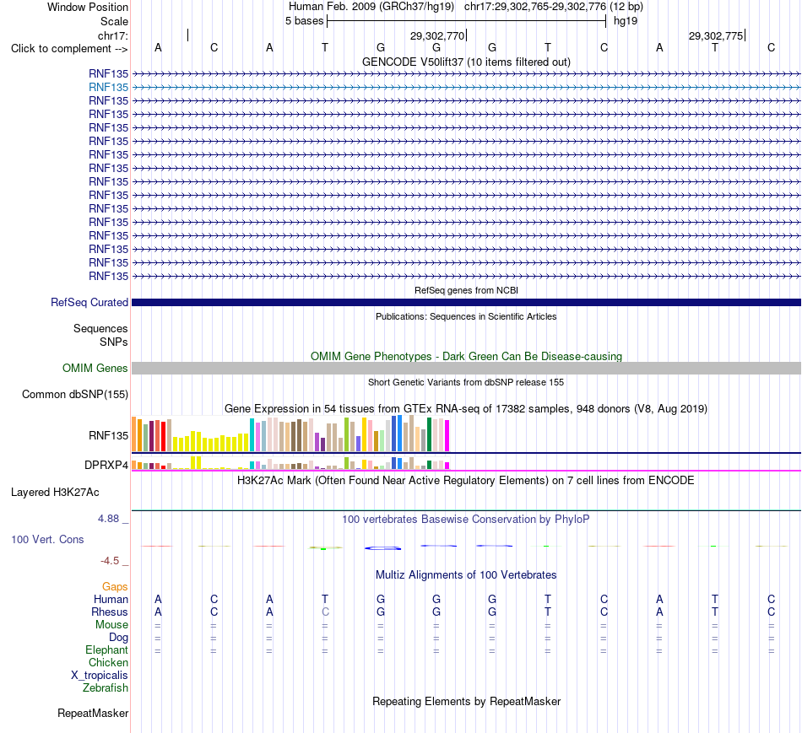802x733 pixels.
Task: Click the Elephant alignment row label
Action: tap(106, 650)
